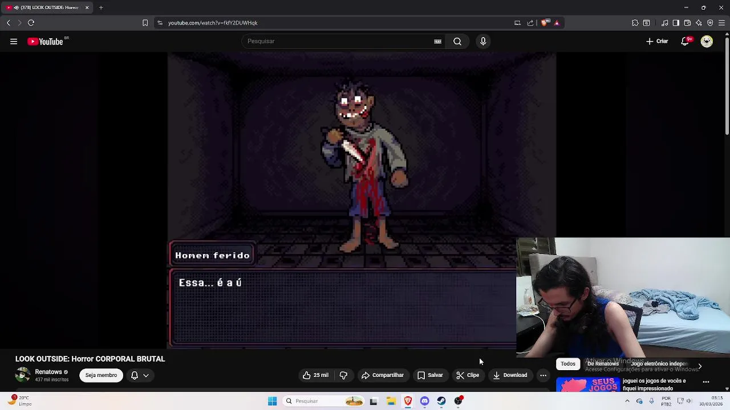Like the video with 25 mil thumbs up

(315, 375)
